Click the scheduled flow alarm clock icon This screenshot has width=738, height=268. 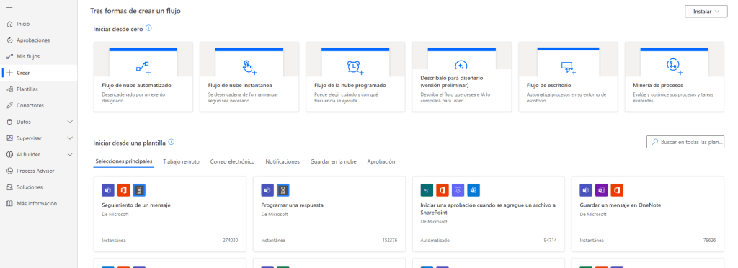[355, 67]
